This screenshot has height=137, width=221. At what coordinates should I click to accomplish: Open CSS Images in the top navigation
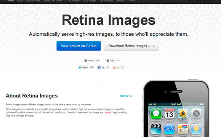pyautogui.click(x=90, y=1)
